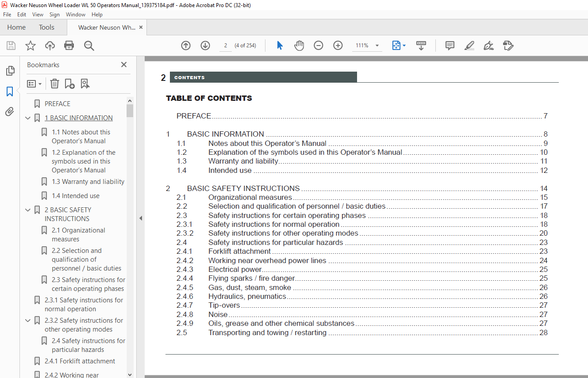The height and width of the screenshot is (378, 588).
Task: Close the Wacker Neuson document tab
Action: tap(141, 27)
